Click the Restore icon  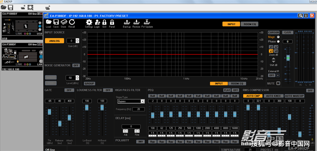pyautogui.click(x=136, y=22)
